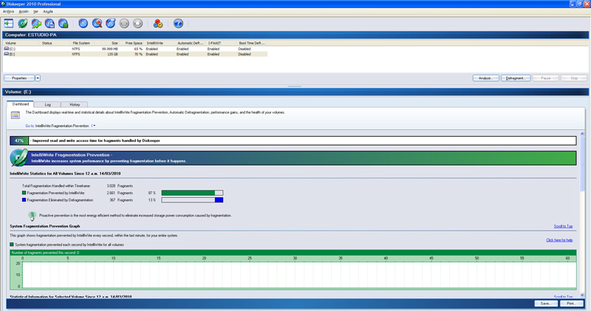The image size is (591, 311).
Task: Open the Acción menu
Action: point(24,12)
